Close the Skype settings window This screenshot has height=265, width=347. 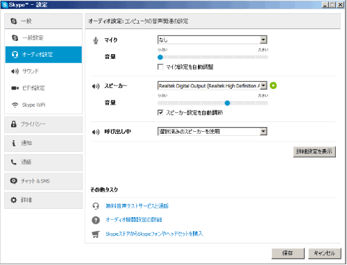pos(340,5)
